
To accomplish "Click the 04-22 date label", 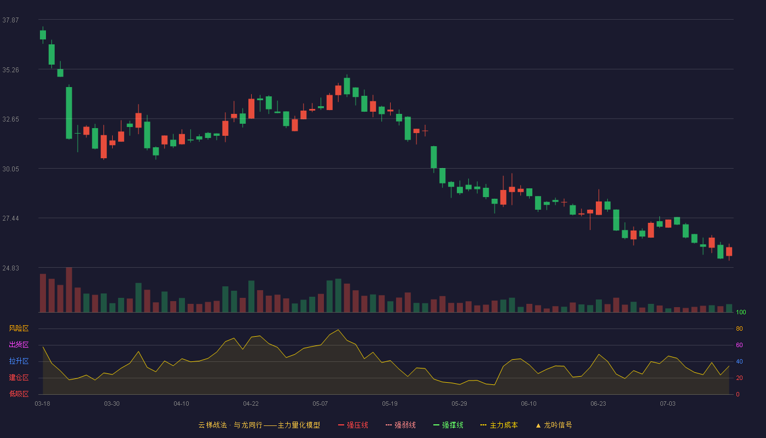I will [251, 404].
